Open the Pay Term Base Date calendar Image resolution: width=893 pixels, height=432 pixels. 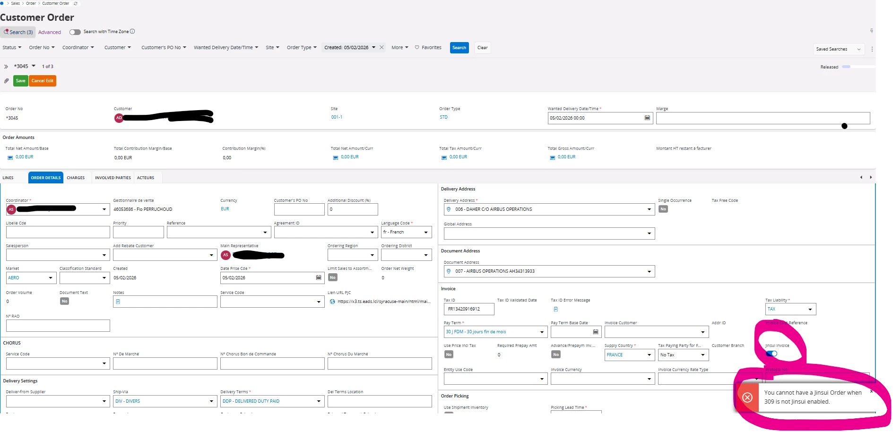click(595, 332)
